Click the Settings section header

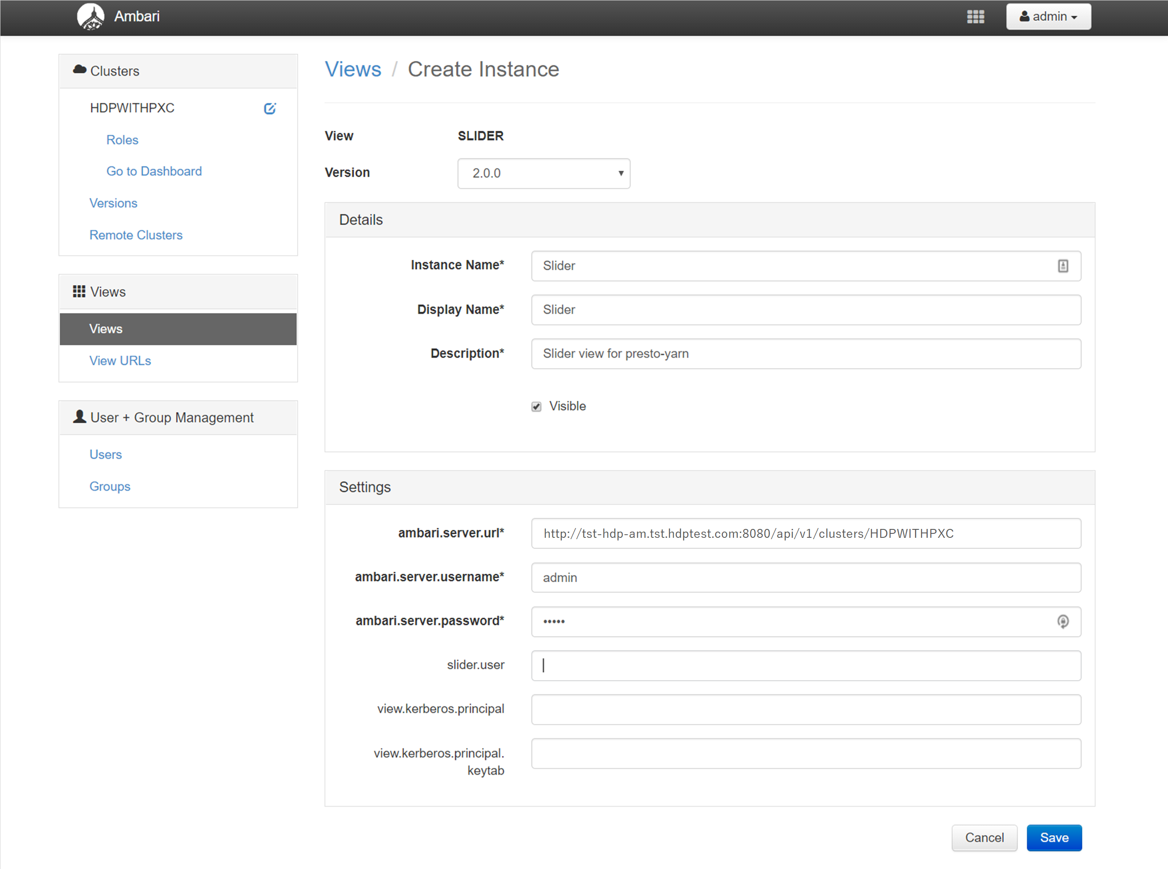[x=710, y=487]
